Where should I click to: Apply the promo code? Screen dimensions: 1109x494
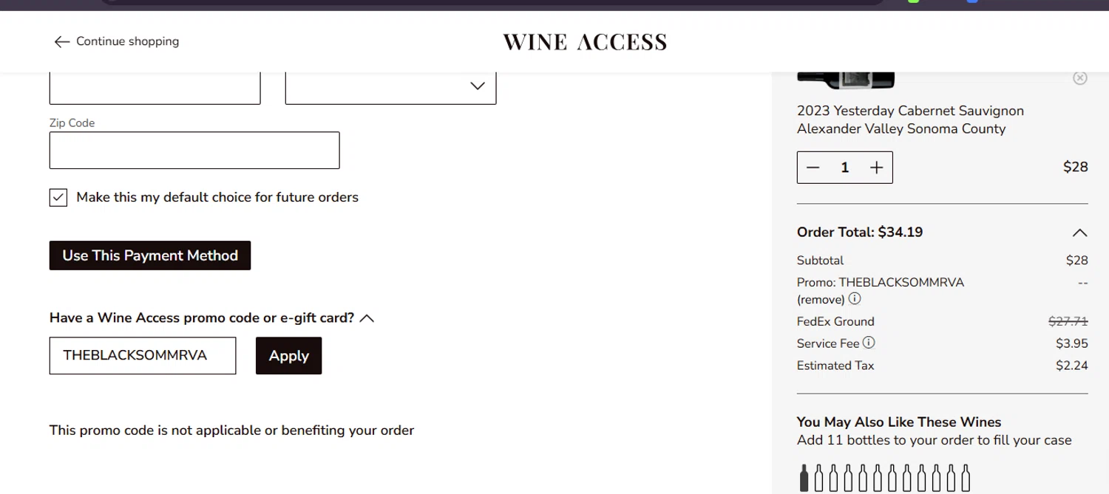tap(288, 356)
